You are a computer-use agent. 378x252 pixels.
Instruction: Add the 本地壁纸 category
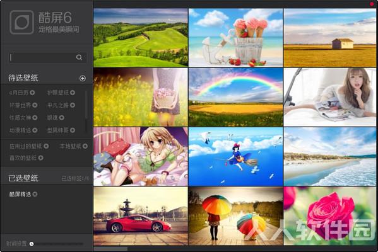click(x=85, y=146)
